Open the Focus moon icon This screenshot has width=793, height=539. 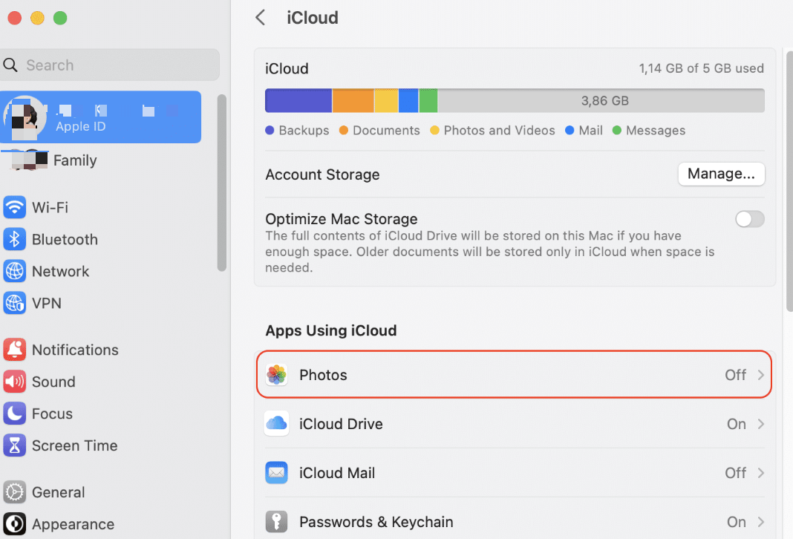point(15,414)
